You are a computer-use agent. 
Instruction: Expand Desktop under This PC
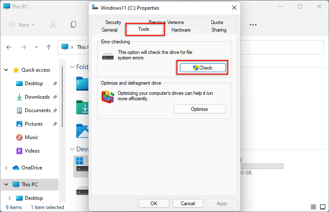pos(9,198)
